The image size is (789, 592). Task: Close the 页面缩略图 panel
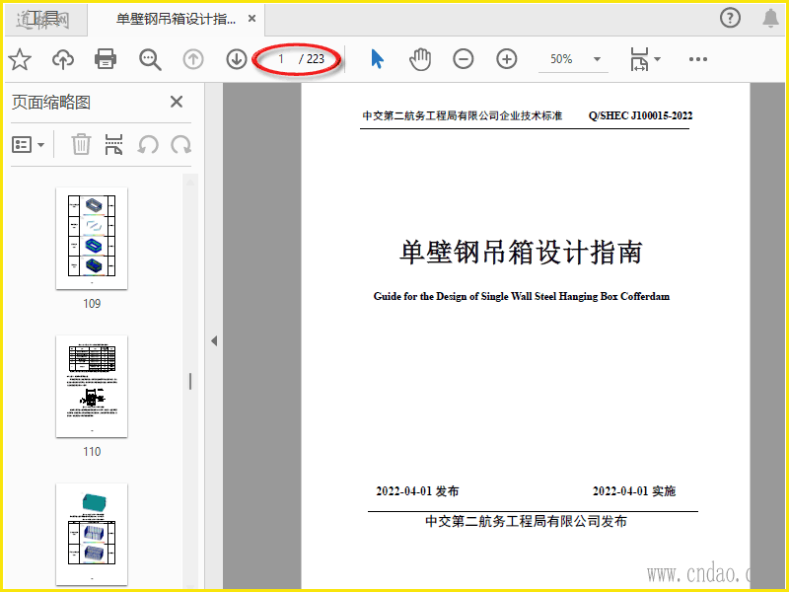177,102
